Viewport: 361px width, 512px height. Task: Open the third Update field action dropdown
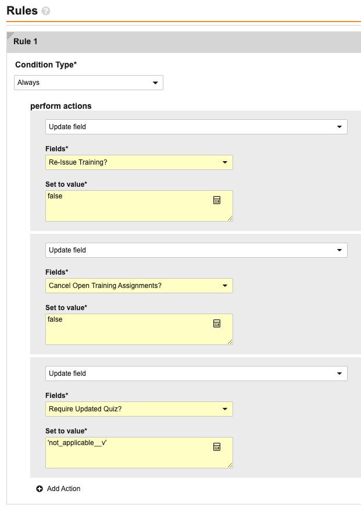196,374
